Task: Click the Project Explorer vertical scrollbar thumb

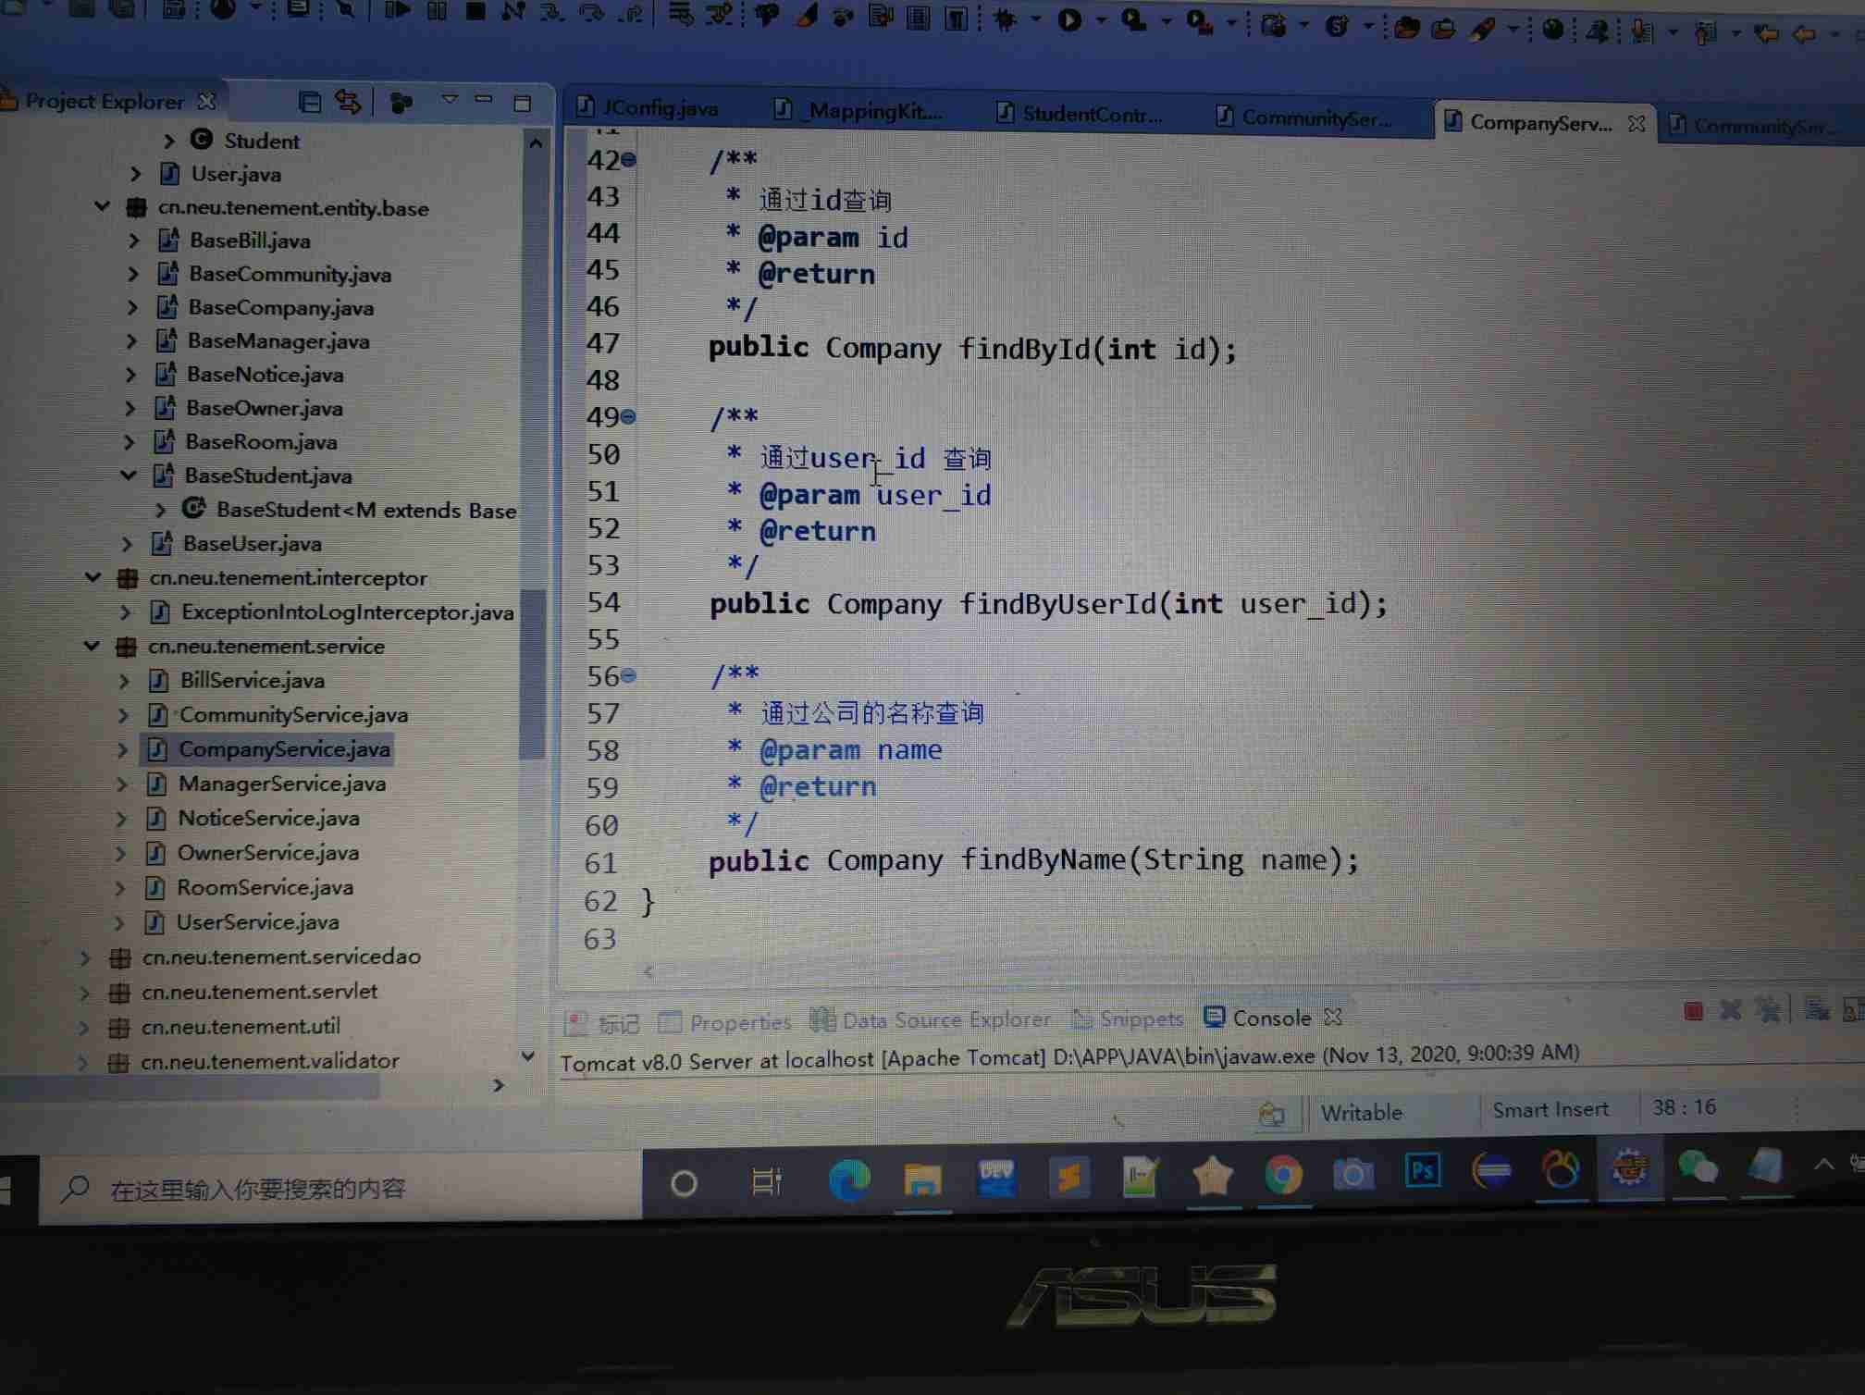Action: pyautogui.click(x=532, y=675)
